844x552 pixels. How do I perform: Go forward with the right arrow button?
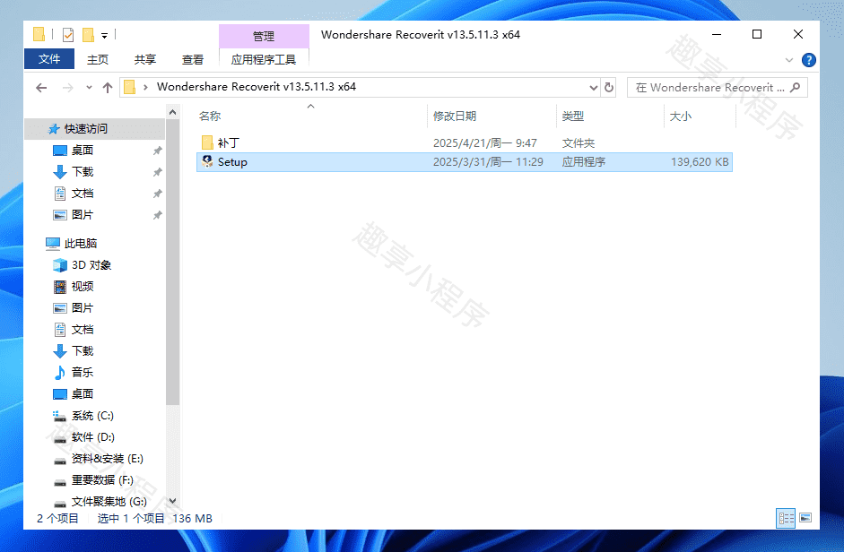point(68,88)
